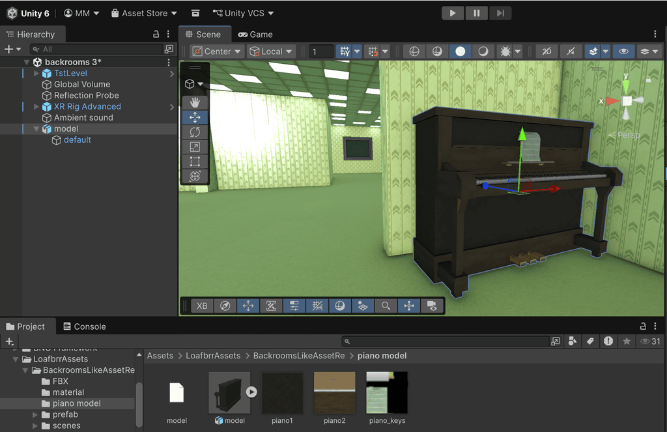Click the globe shading icon in bottom toolbar
Viewport: 667px width, 432px height.
click(x=340, y=306)
